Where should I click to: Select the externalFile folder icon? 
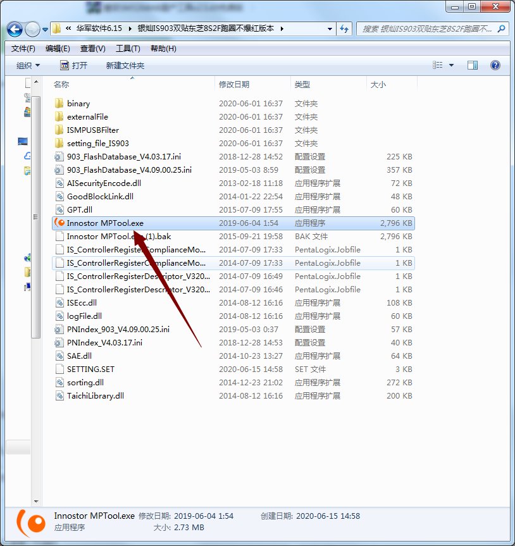click(x=59, y=116)
